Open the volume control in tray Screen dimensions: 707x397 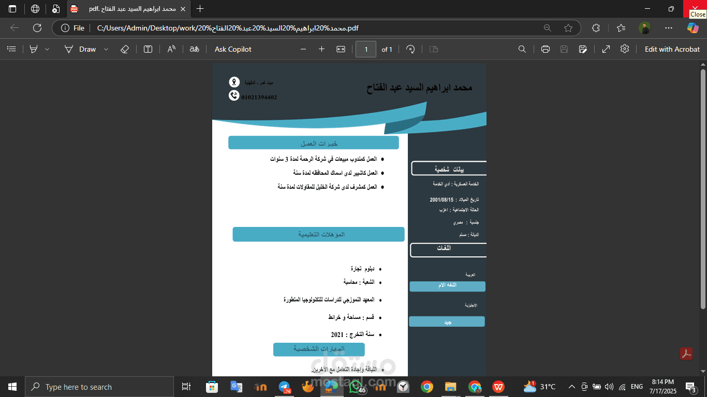pos(609,387)
